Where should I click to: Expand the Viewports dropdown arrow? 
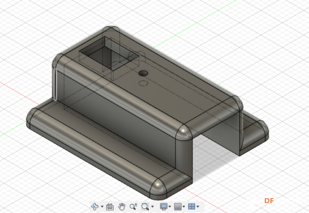(198, 206)
